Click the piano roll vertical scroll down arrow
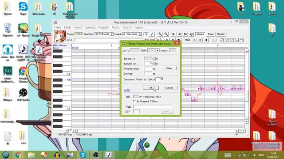 pyautogui.click(x=247, y=122)
